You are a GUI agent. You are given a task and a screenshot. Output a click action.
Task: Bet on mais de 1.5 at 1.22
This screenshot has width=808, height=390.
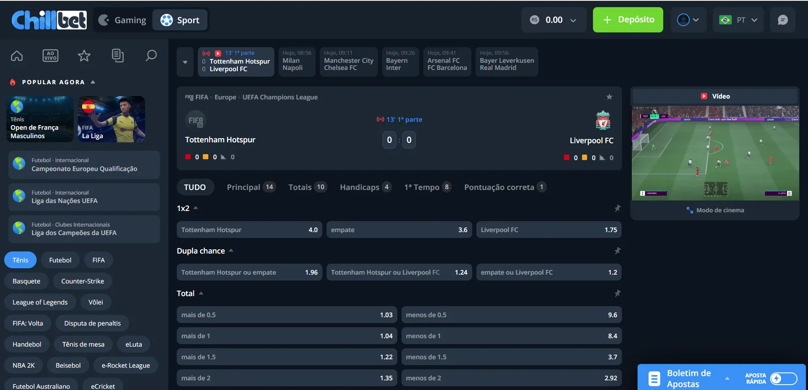[x=287, y=357]
